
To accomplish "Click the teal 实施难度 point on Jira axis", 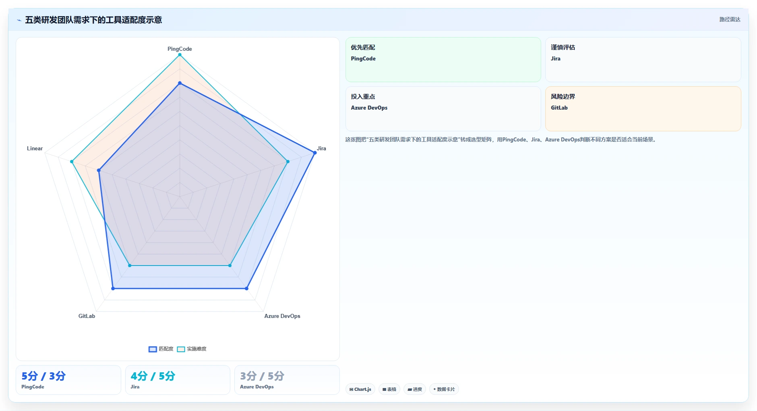I will point(288,162).
